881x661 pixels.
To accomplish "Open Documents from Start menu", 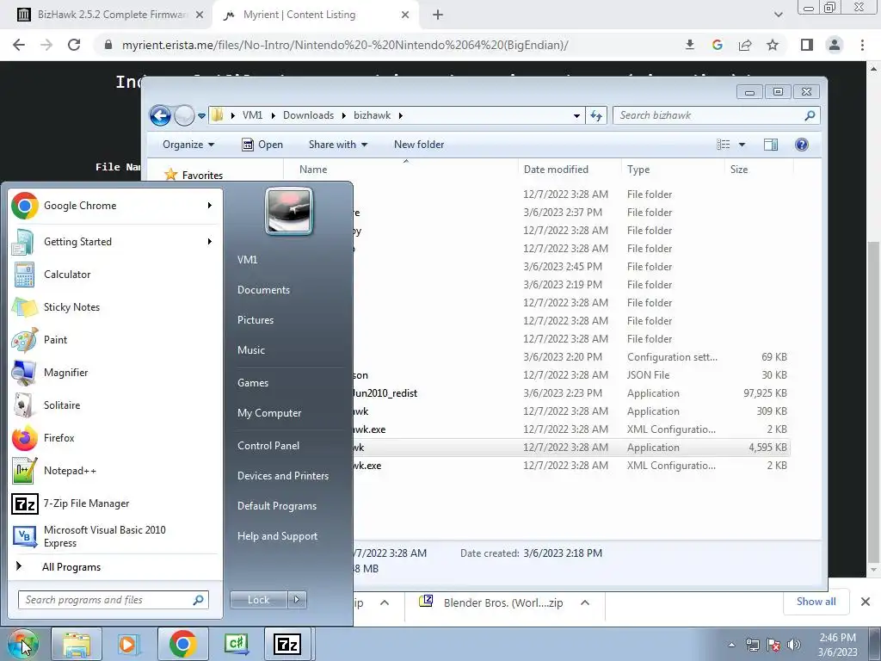I will 263,290.
